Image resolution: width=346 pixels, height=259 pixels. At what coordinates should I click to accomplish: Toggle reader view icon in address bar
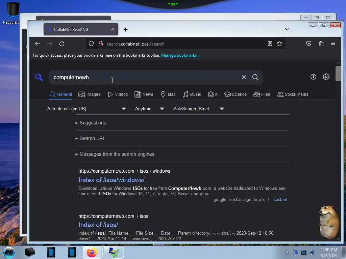coord(270,44)
